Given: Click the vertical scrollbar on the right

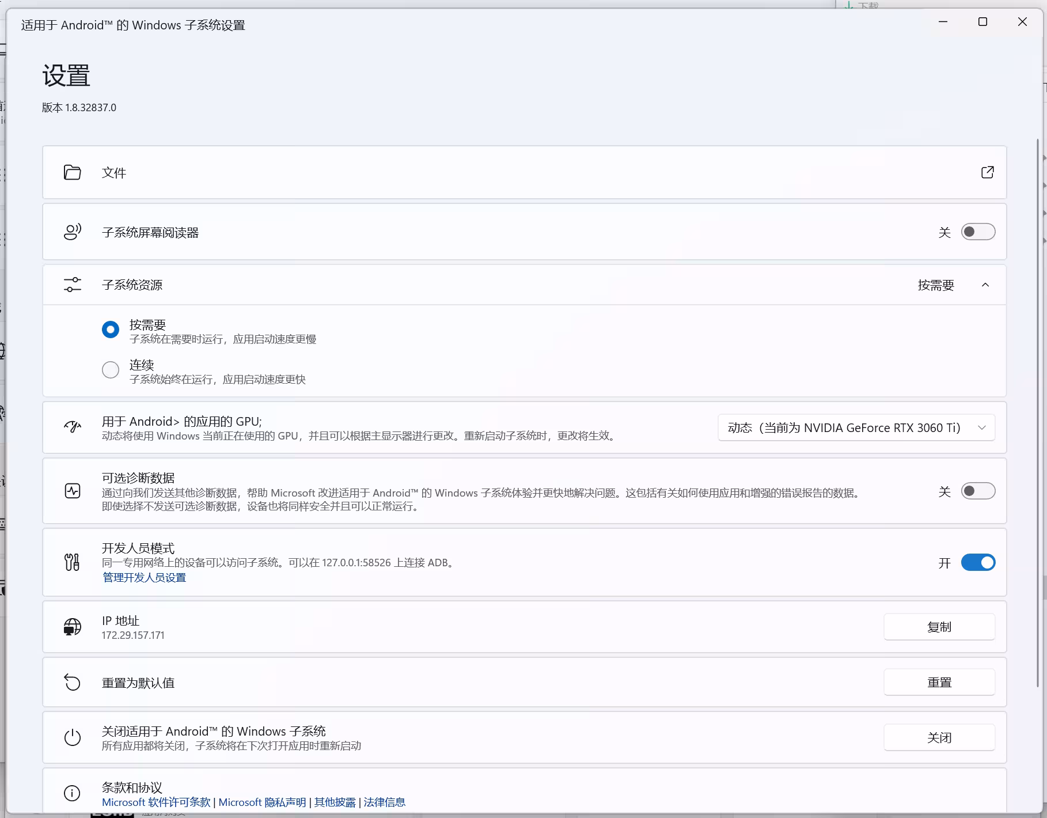Looking at the screenshot, I should point(1038,403).
